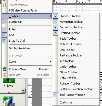Expand the Zoom submenu
This screenshot has height=106, width=102.
point(27,62)
